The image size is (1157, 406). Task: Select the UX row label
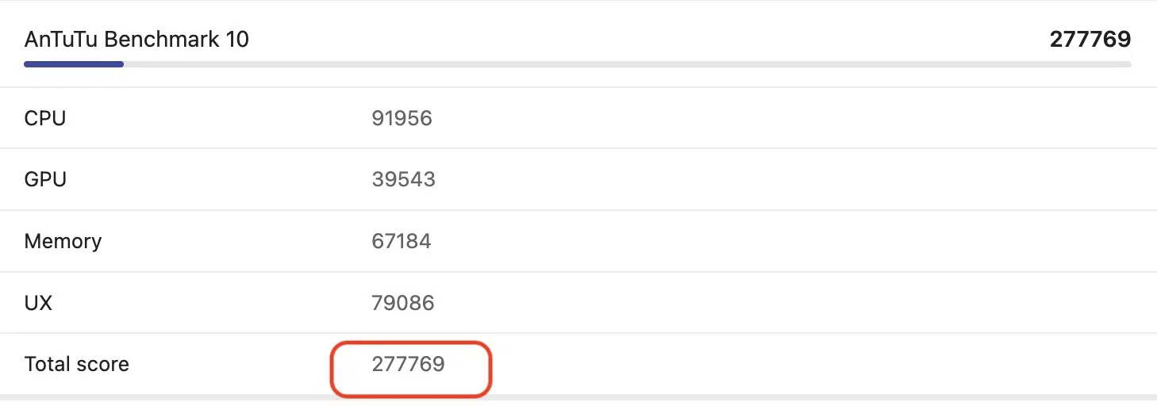click(x=38, y=303)
